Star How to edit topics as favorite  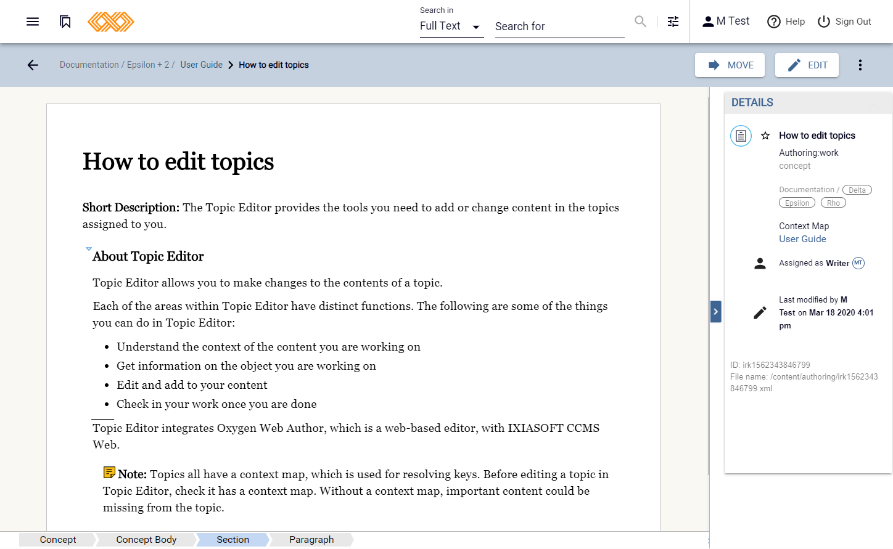pyautogui.click(x=765, y=136)
